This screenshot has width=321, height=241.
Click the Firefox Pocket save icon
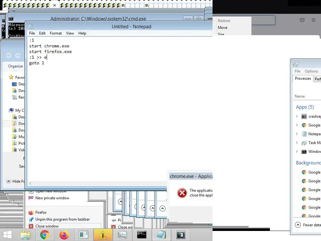click(302, 20)
